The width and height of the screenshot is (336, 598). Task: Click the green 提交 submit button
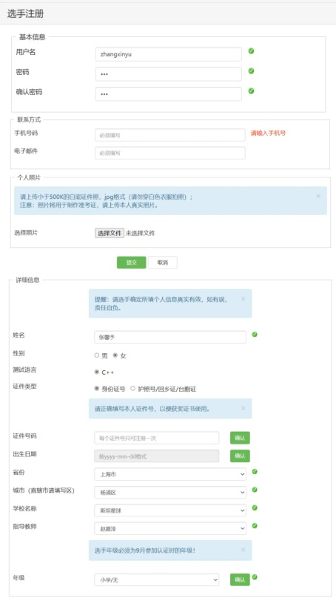(x=131, y=263)
